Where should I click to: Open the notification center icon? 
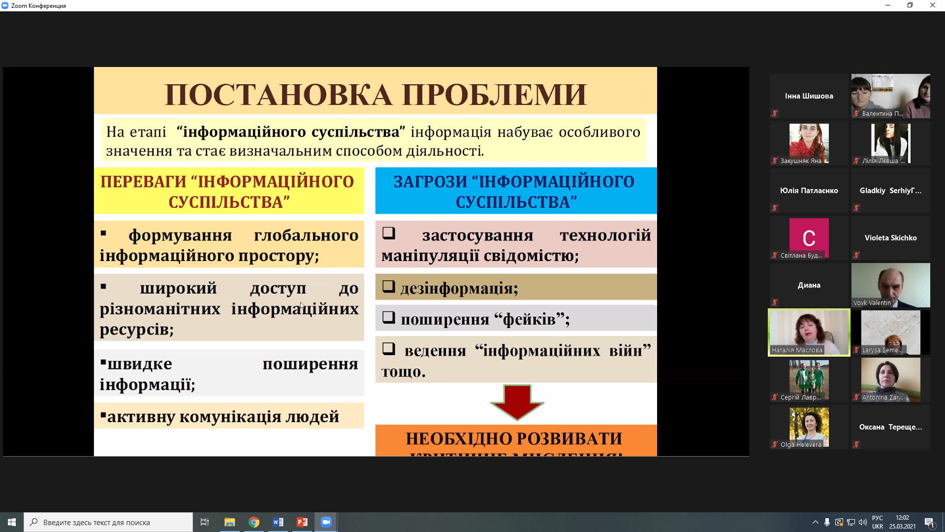point(929,522)
